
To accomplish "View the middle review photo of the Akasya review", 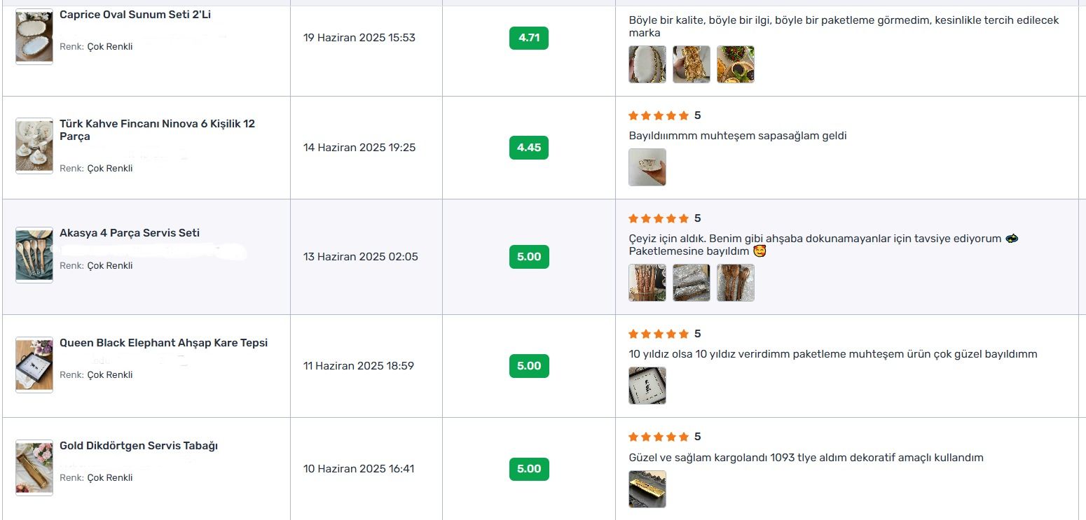I will (692, 283).
